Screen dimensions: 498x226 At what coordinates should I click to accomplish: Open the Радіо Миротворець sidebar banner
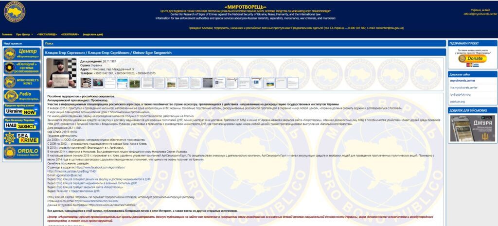tap(21, 96)
